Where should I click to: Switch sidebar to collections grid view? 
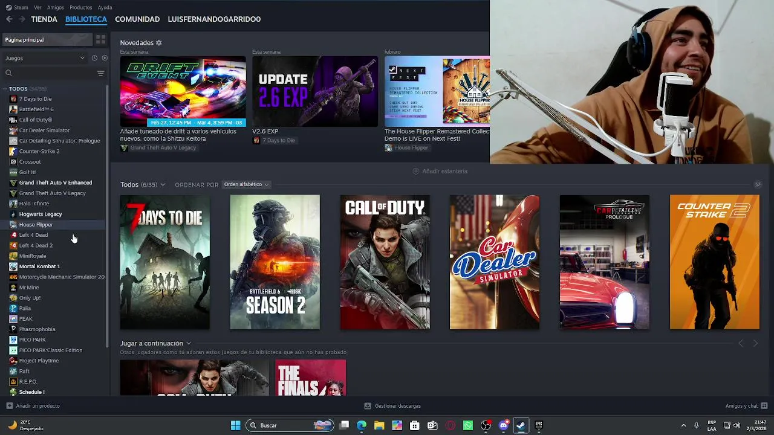pos(101,39)
